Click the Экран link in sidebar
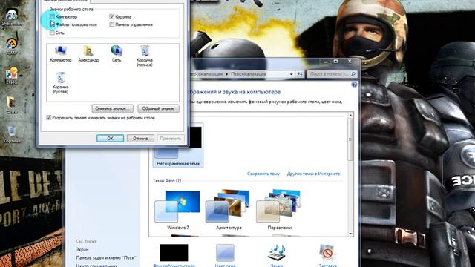The image size is (475, 267). pyautogui.click(x=82, y=250)
